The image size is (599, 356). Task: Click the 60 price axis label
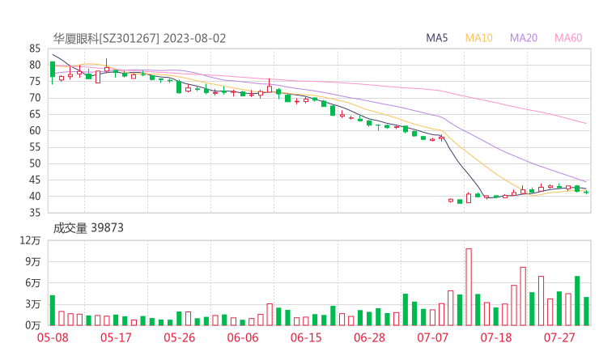point(34,130)
